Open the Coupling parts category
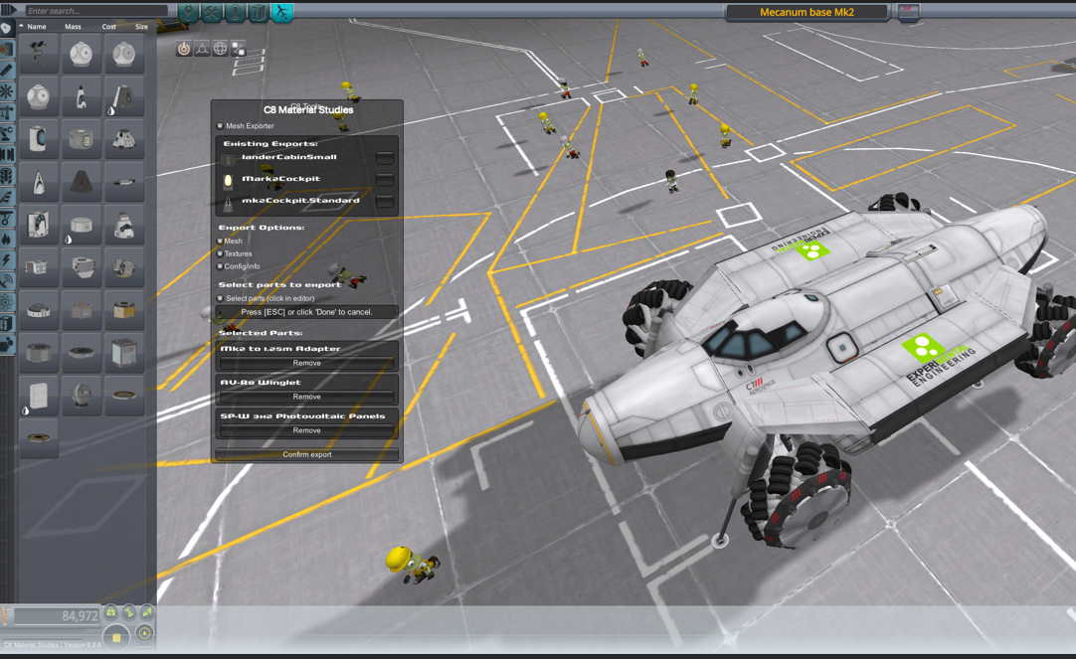The width and height of the screenshot is (1076, 659). [x=7, y=155]
